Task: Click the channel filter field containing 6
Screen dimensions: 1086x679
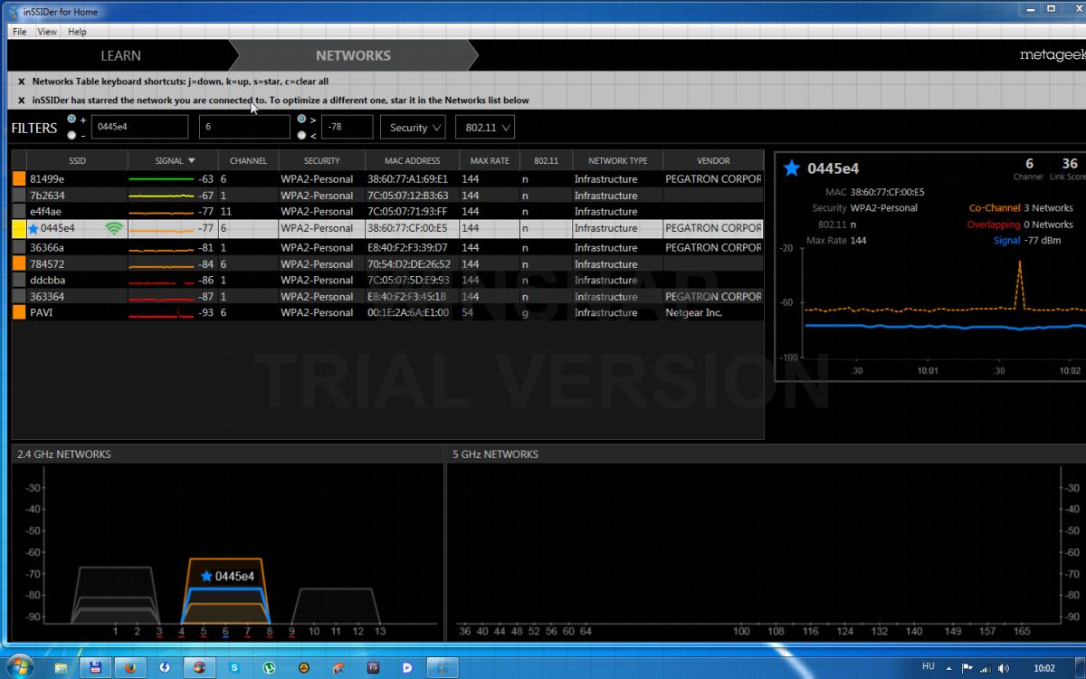Action: coord(244,128)
